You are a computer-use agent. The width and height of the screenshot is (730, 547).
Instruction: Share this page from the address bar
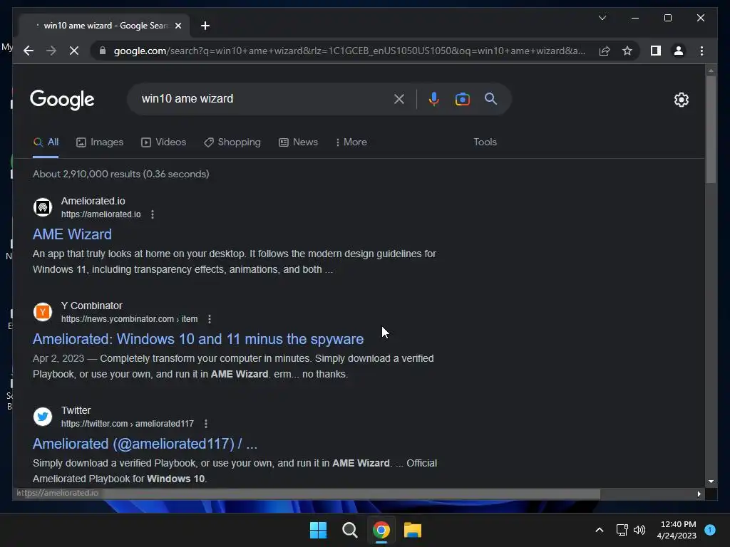pyautogui.click(x=605, y=51)
